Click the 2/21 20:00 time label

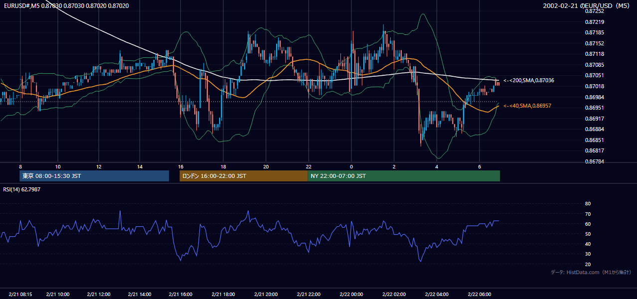[x=266, y=294]
